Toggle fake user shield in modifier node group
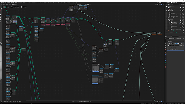 pos(180,46)
